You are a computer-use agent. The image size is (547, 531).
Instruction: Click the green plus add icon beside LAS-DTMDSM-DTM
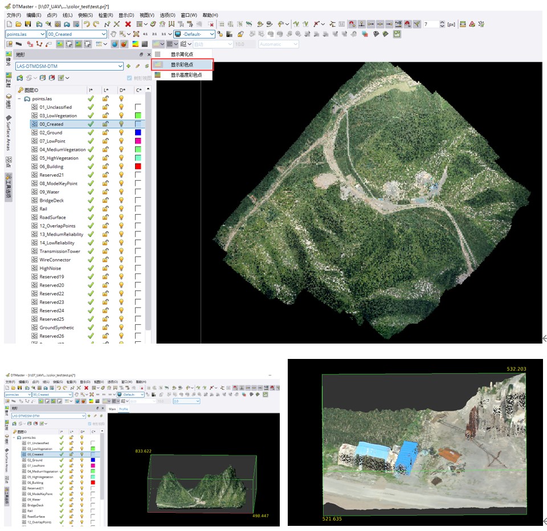pos(129,66)
